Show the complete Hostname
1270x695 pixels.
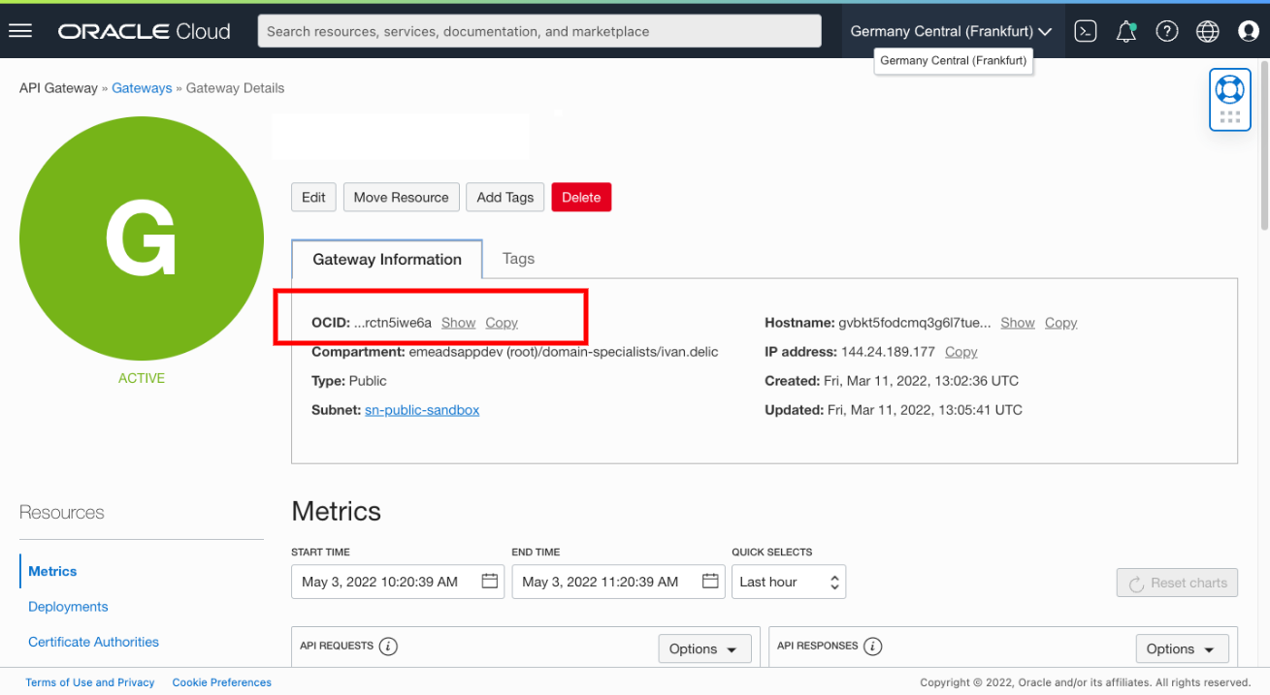(x=1017, y=322)
